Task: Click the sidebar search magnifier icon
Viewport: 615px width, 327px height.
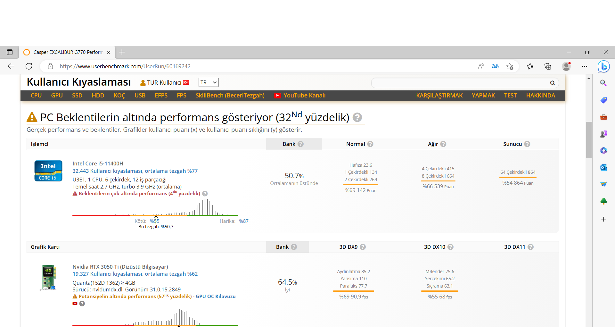Action: coord(603,83)
